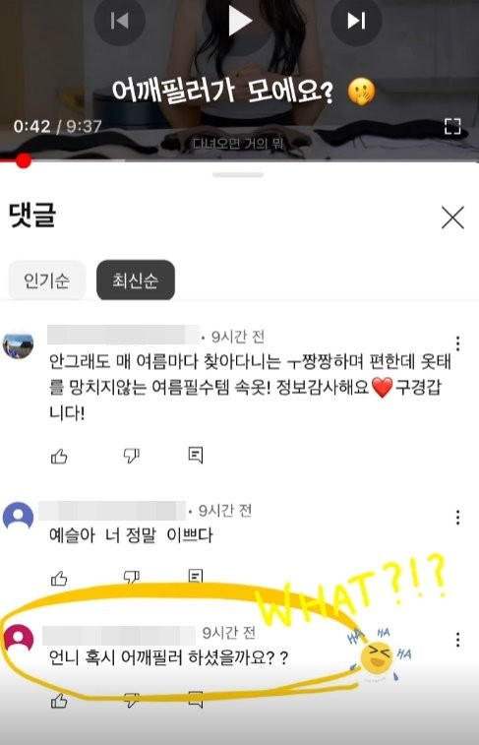
Task: Open the pink avatar of 어깨필러 commenter
Action: pyautogui.click(x=19, y=639)
